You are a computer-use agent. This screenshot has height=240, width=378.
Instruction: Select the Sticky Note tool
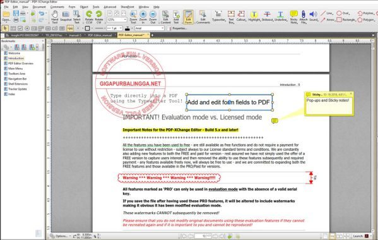point(293,17)
